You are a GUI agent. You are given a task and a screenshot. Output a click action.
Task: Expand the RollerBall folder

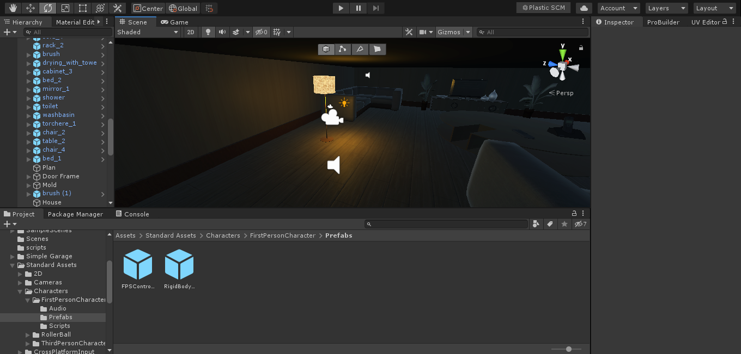[x=28, y=335]
